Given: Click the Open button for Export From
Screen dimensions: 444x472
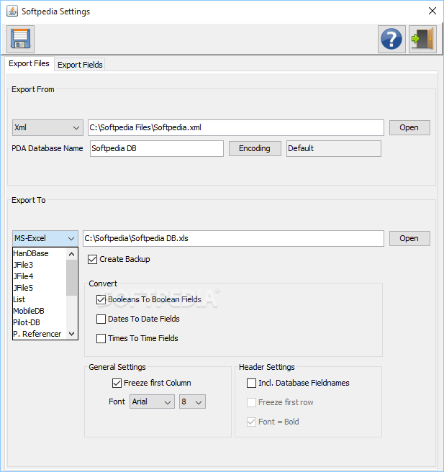Looking at the screenshot, I should coord(409,127).
